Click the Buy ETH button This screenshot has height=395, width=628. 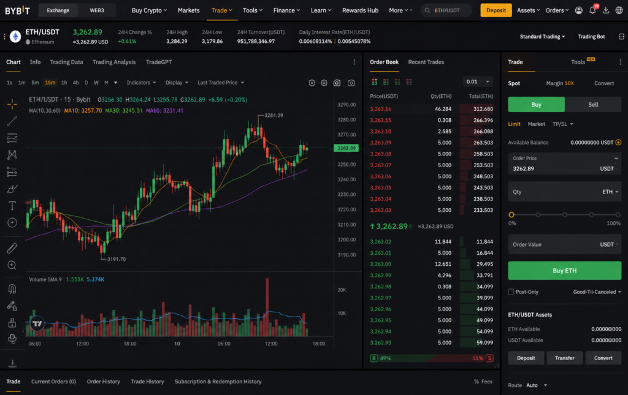565,271
